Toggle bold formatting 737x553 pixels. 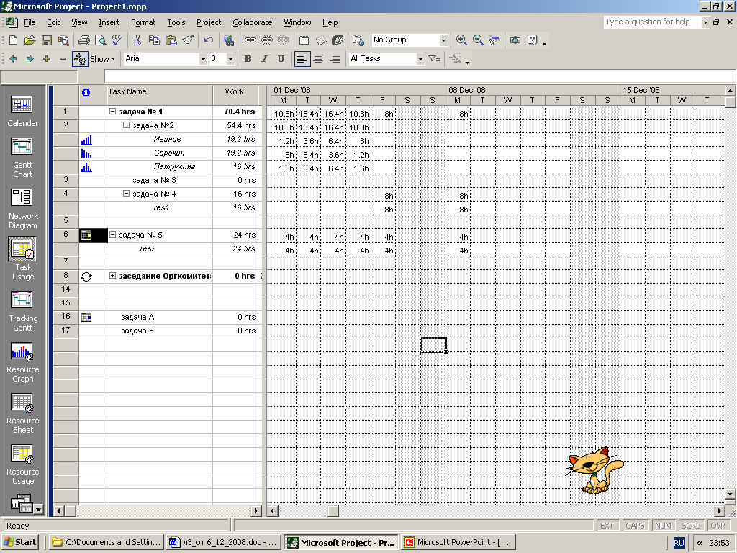point(248,59)
